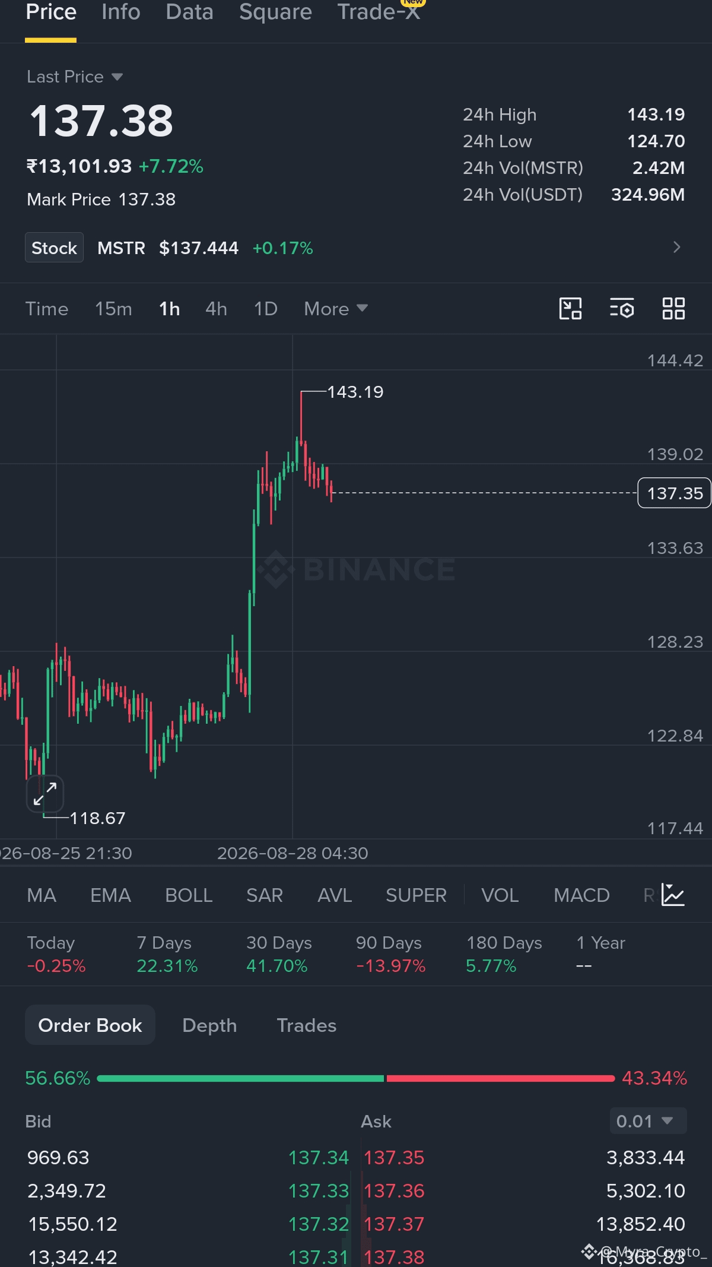Click the 143.19 high label on chart
Screen dimensions: 712x1267
click(355, 392)
